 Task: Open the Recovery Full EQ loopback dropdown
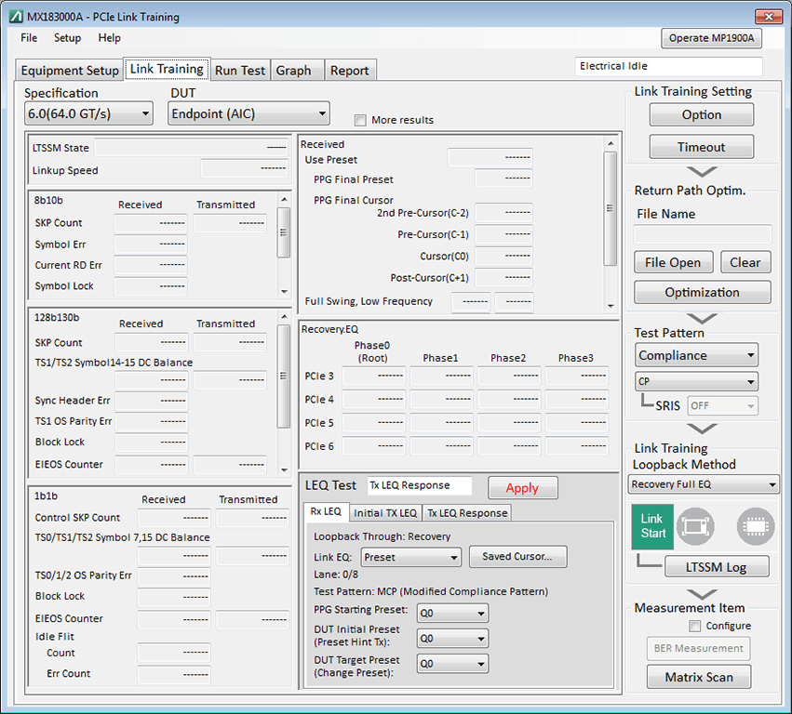(x=705, y=484)
